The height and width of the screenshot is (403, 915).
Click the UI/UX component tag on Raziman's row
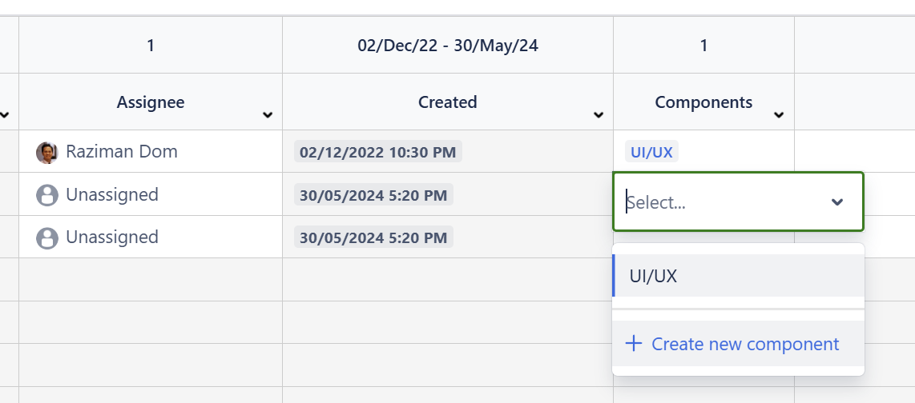[651, 152]
